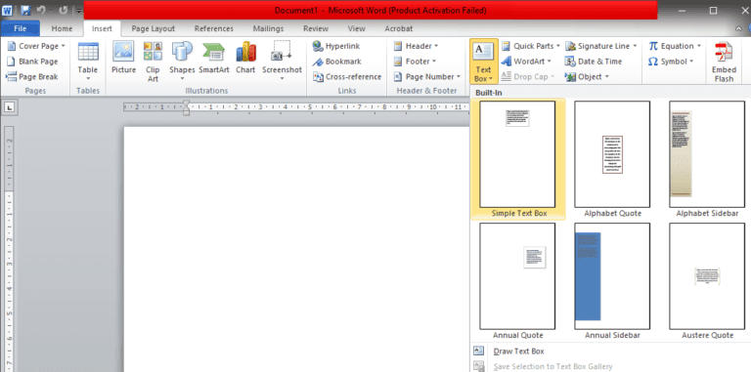Viewport: 751px width, 372px height.
Task: Open the Clip Art pane
Action: click(153, 62)
